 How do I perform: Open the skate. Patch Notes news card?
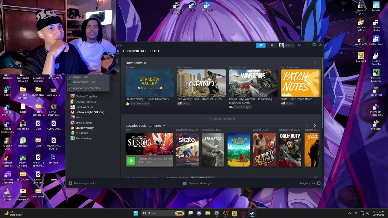[x=300, y=83]
